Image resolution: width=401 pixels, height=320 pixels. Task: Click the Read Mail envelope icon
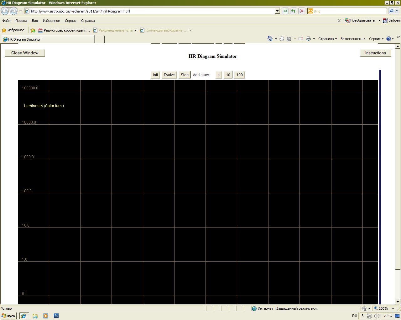point(301,39)
